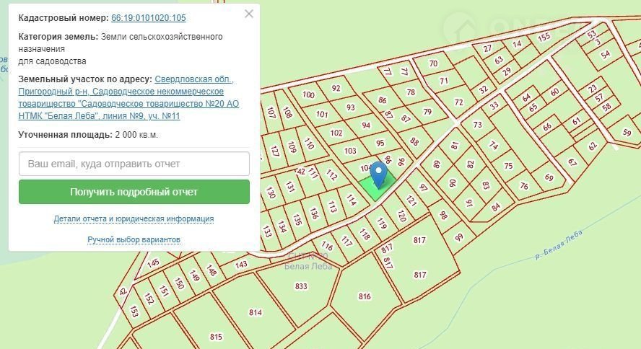Select parcel 103 on the map
The height and width of the screenshot is (349, 641).
coord(350,151)
